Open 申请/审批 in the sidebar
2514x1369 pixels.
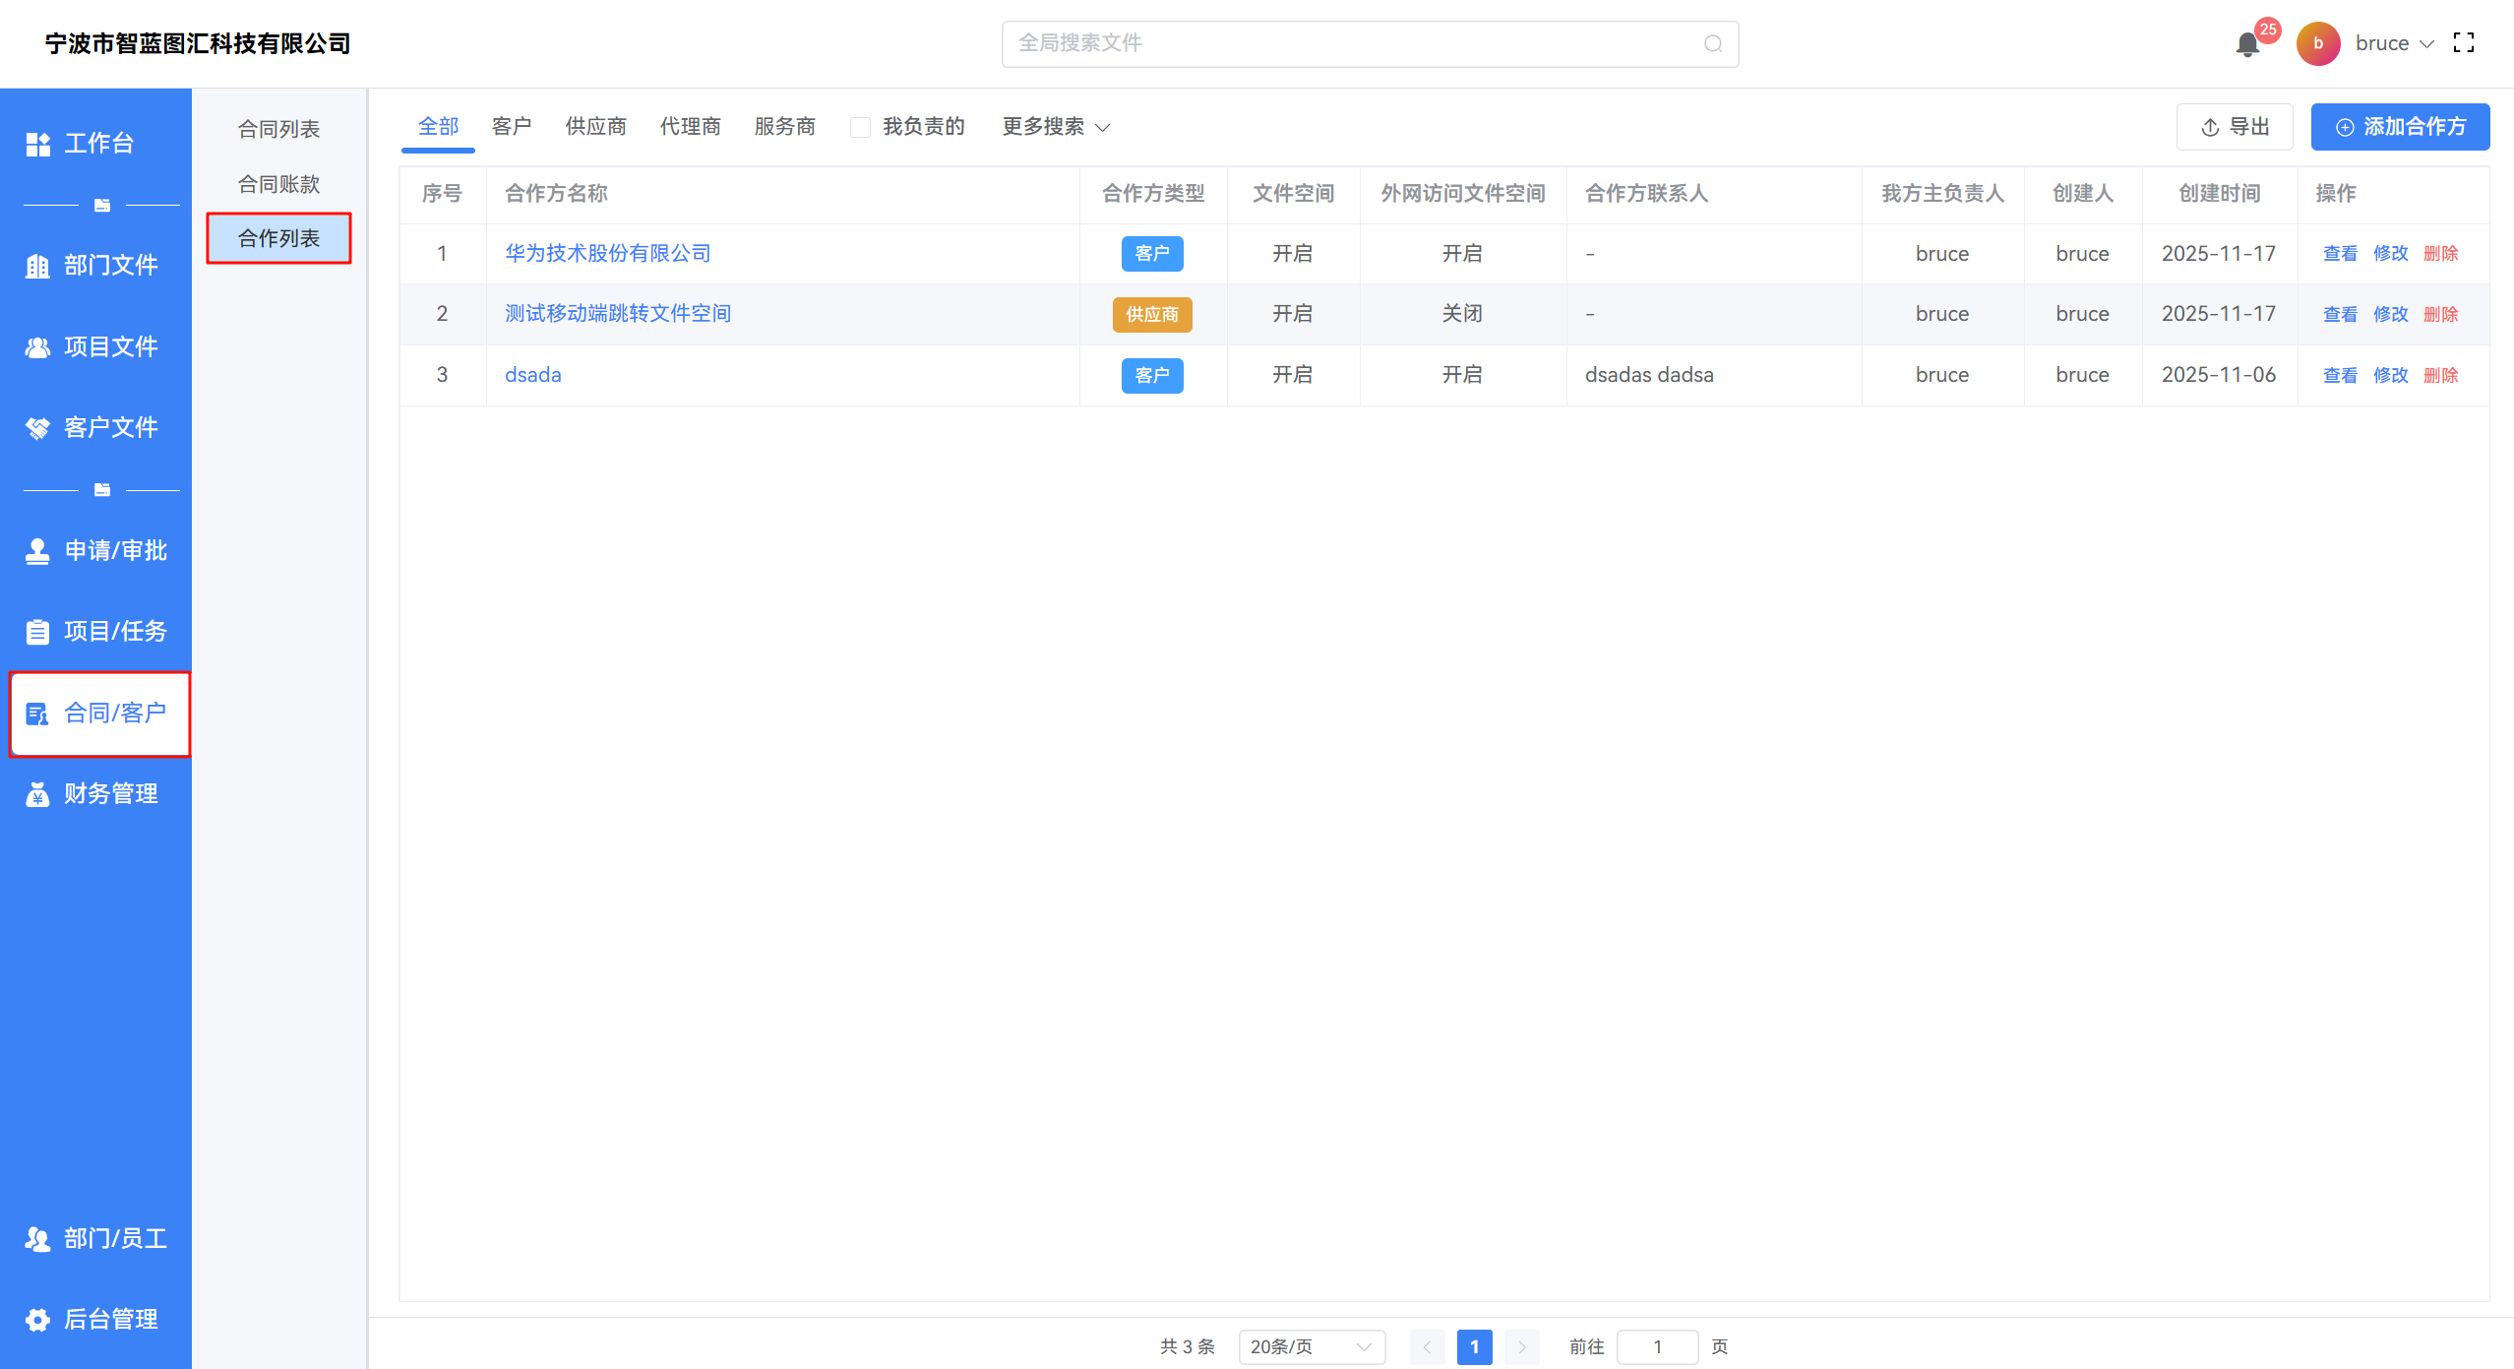(96, 550)
